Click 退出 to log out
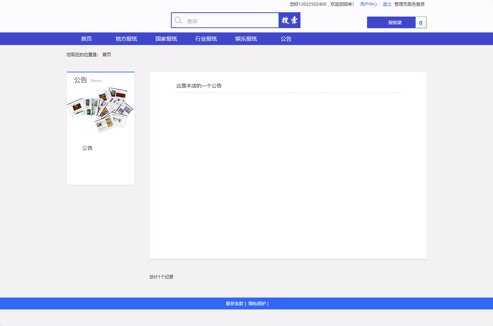493x326 pixels. point(386,4)
